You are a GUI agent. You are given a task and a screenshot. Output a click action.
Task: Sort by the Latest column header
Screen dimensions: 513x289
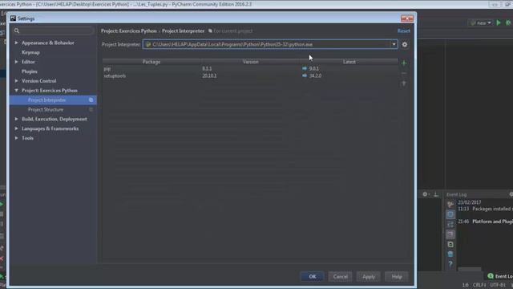click(x=349, y=62)
